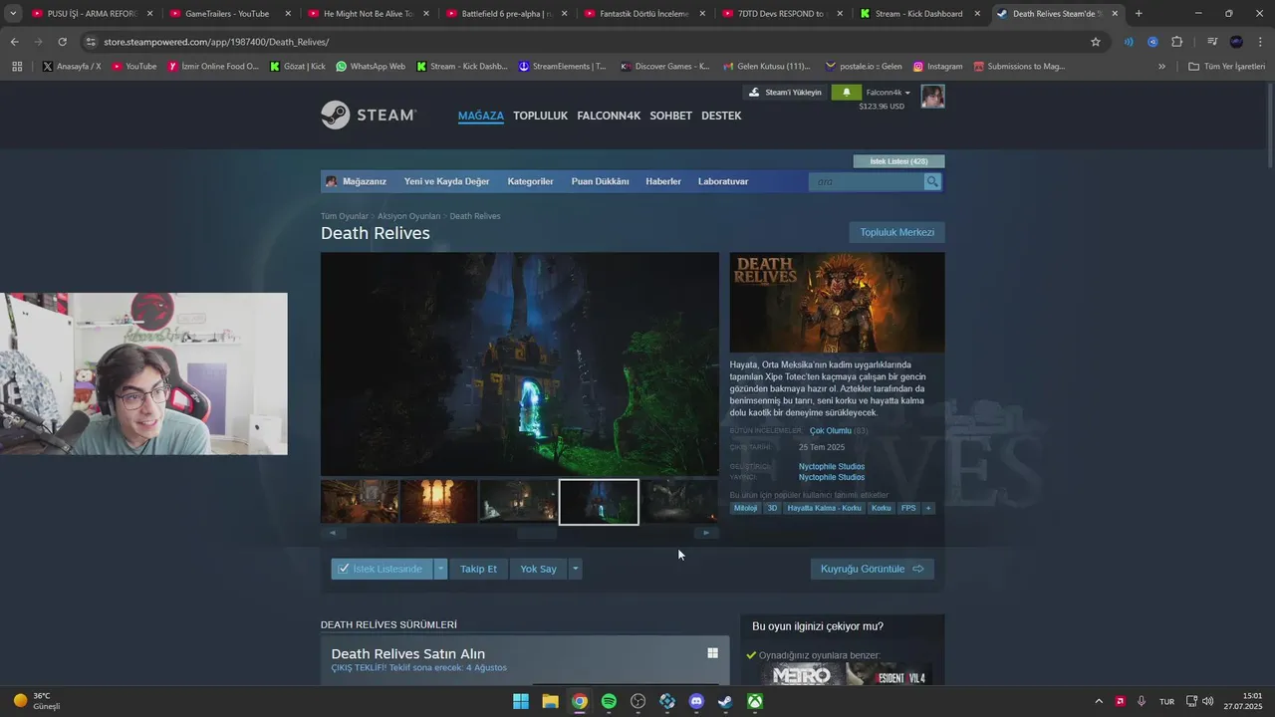Click the Takip Et button

(x=478, y=569)
